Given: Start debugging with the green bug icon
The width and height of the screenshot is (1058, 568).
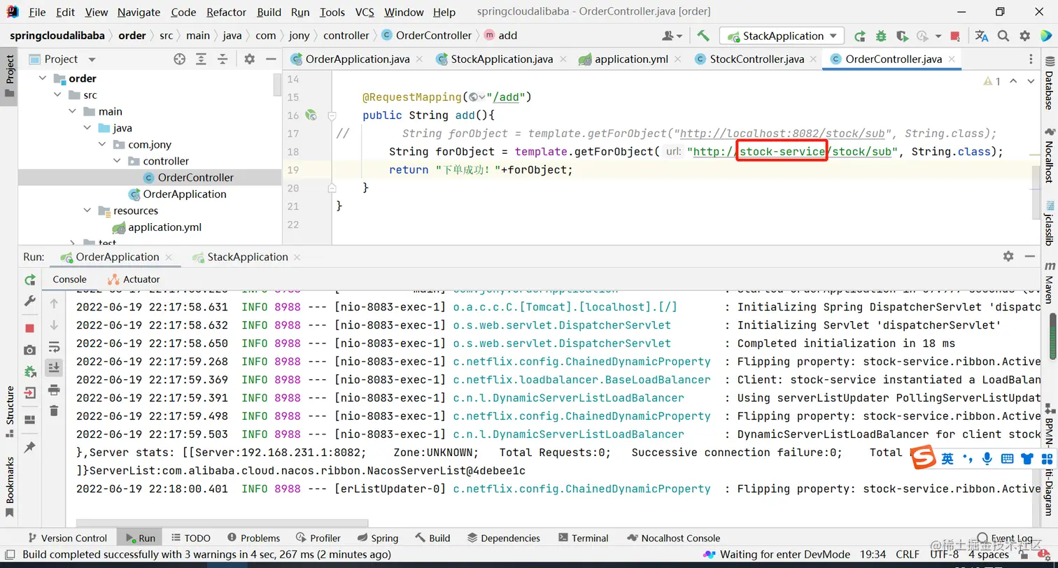Looking at the screenshot, I should [881, 36].
